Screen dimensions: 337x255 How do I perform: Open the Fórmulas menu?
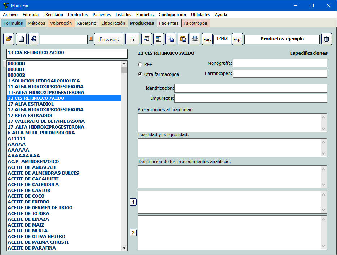(x=31, y=15)
